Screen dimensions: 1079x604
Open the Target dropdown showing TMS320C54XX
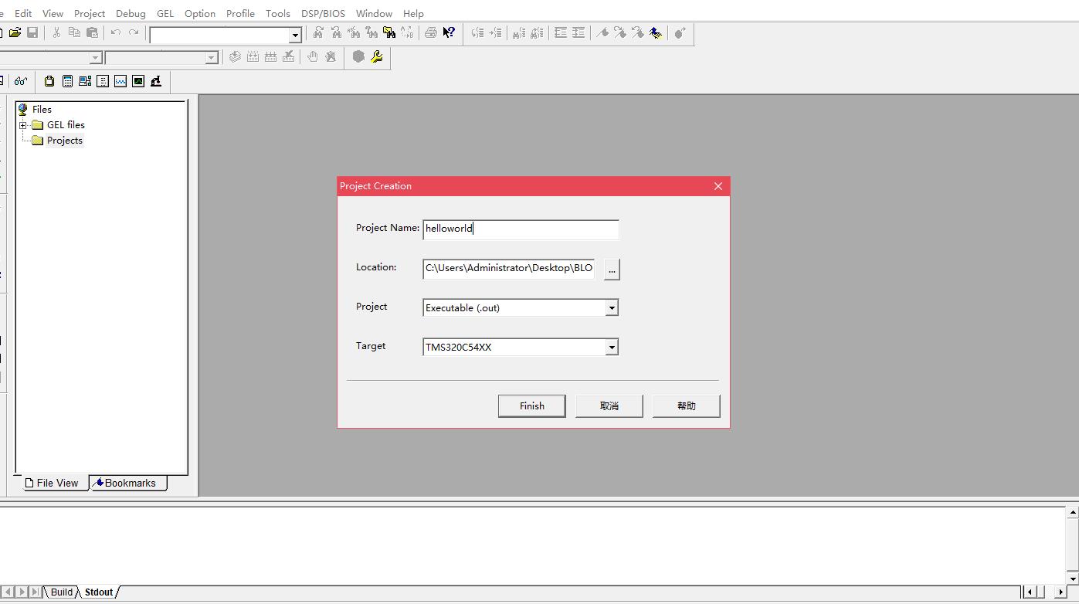[611, 347]
